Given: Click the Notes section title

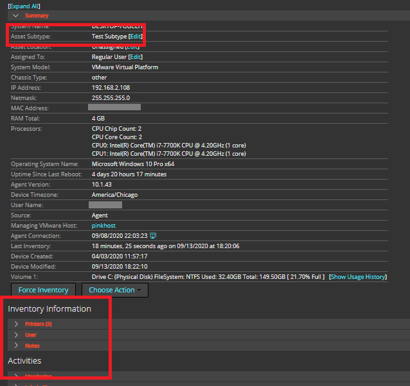Looking at the screenshot, I should [32, 346].
